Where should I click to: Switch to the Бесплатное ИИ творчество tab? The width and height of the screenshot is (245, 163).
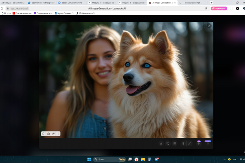(x=42, y=3)
